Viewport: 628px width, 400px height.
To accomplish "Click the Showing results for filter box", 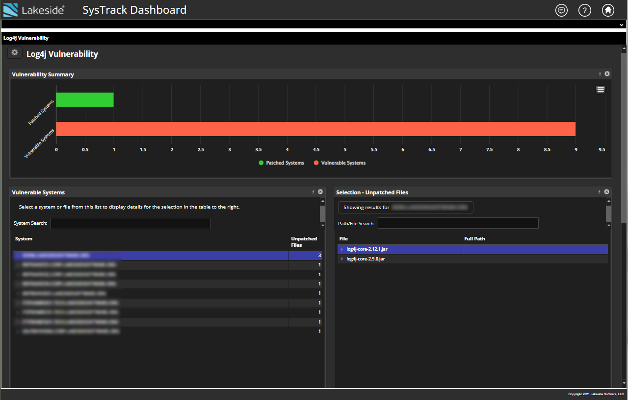I will (406, 208).
